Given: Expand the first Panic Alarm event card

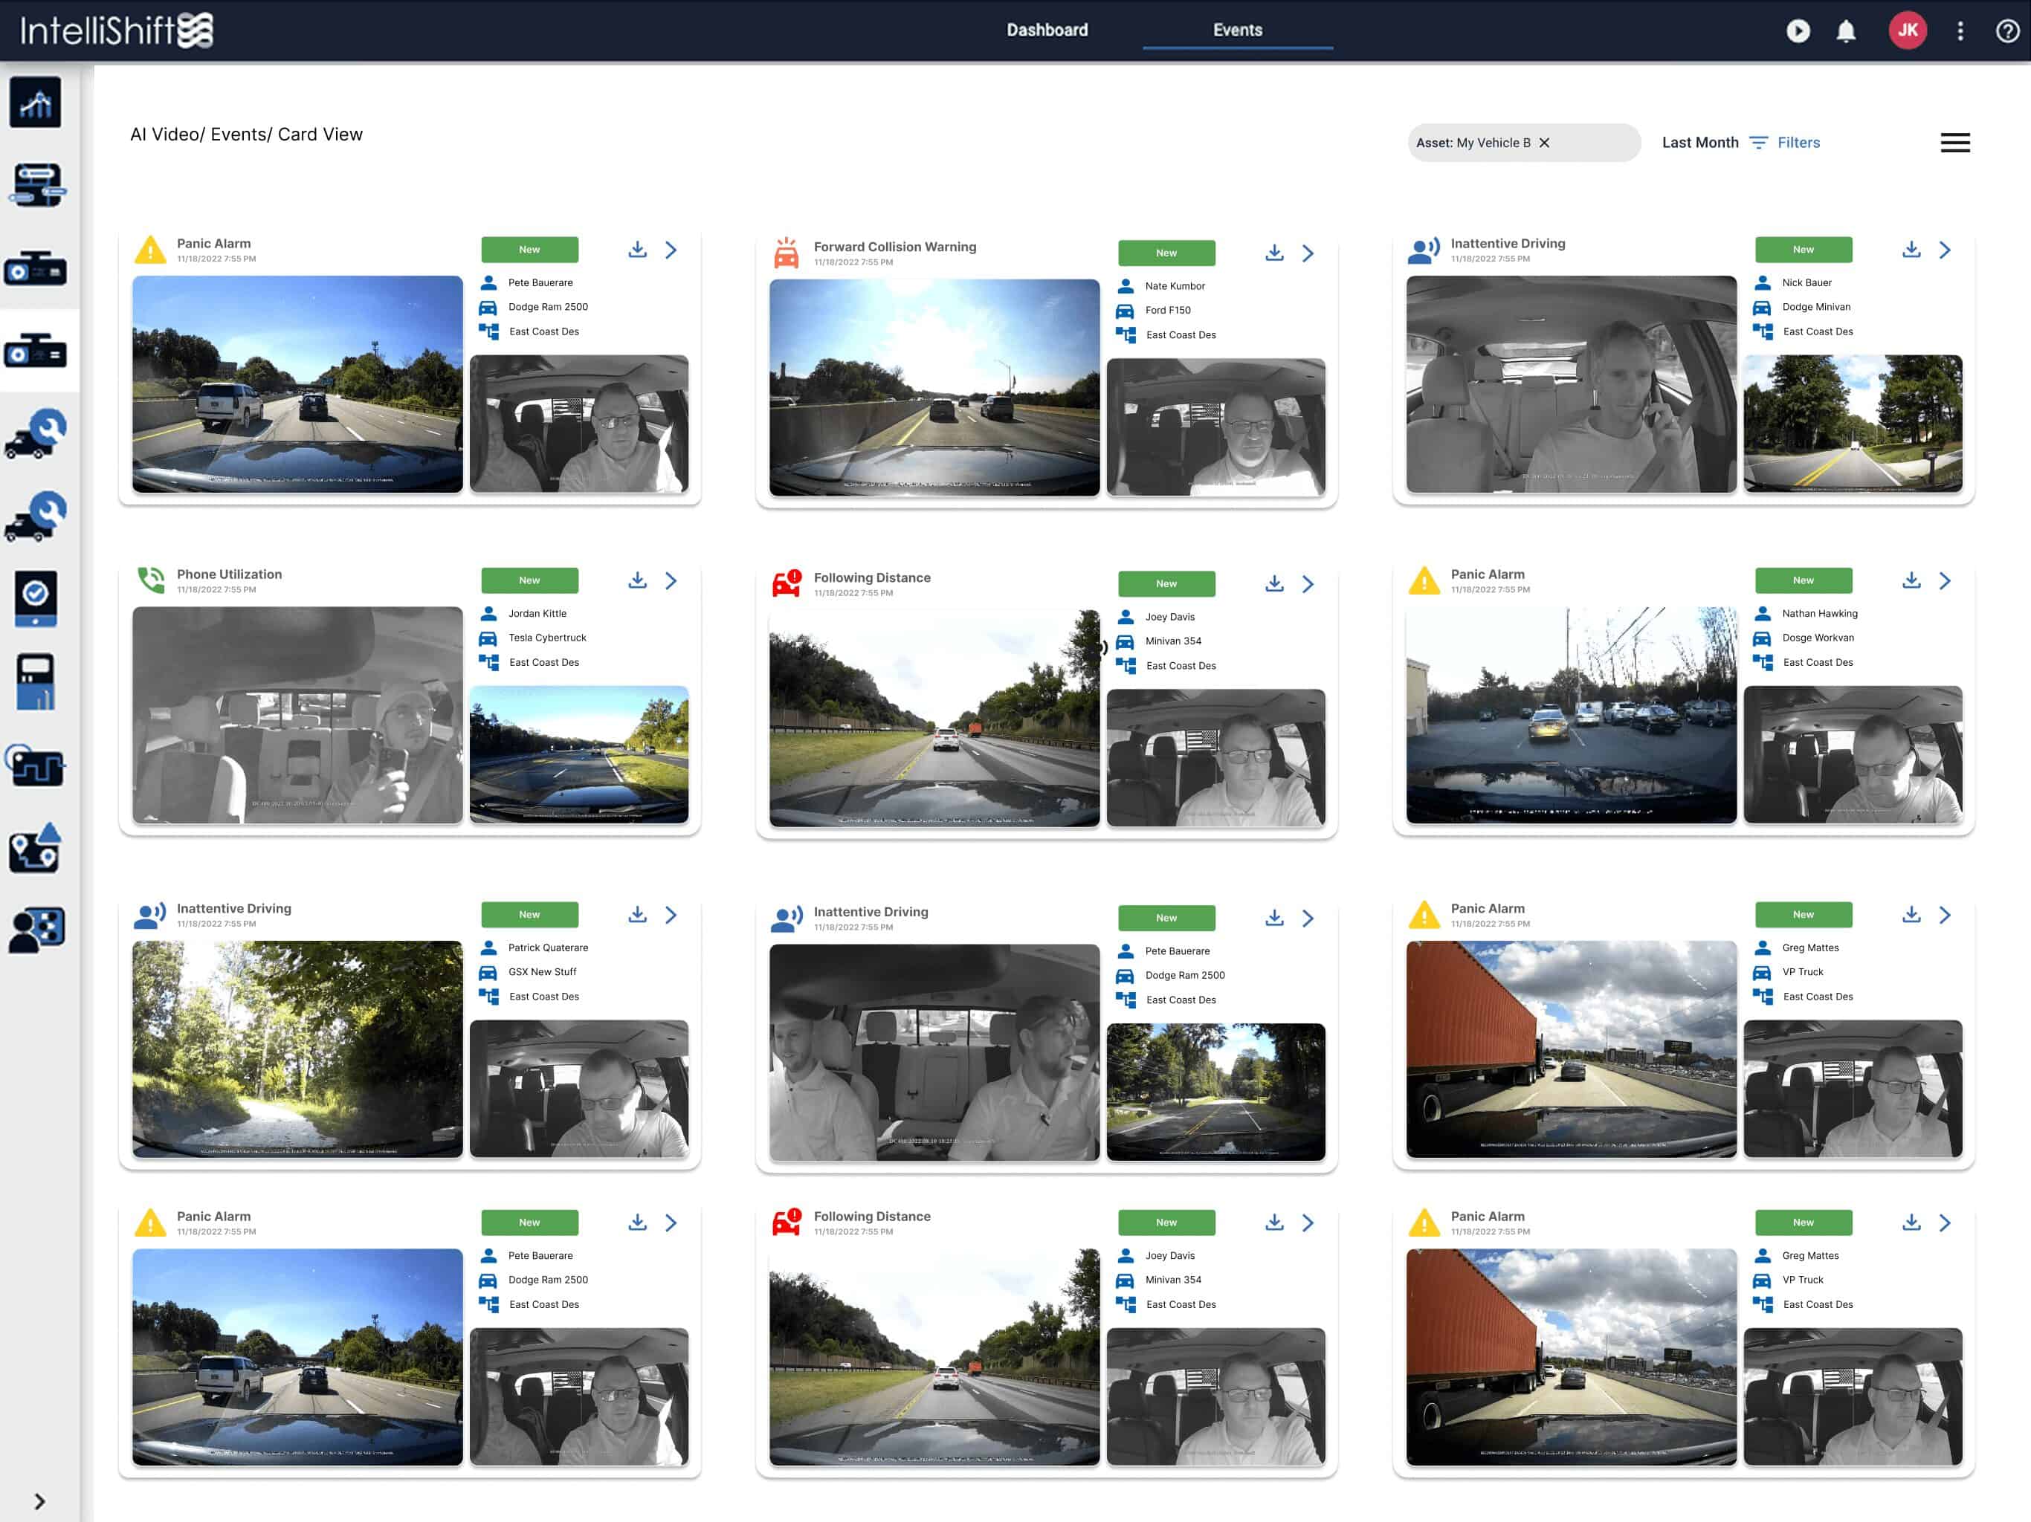Looking at the screenshot, I should pos(670,250).
